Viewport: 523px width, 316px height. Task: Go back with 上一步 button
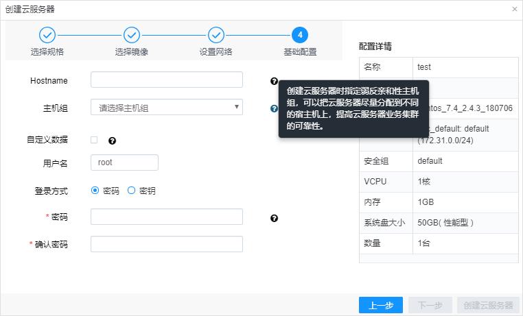pos(381,305)
